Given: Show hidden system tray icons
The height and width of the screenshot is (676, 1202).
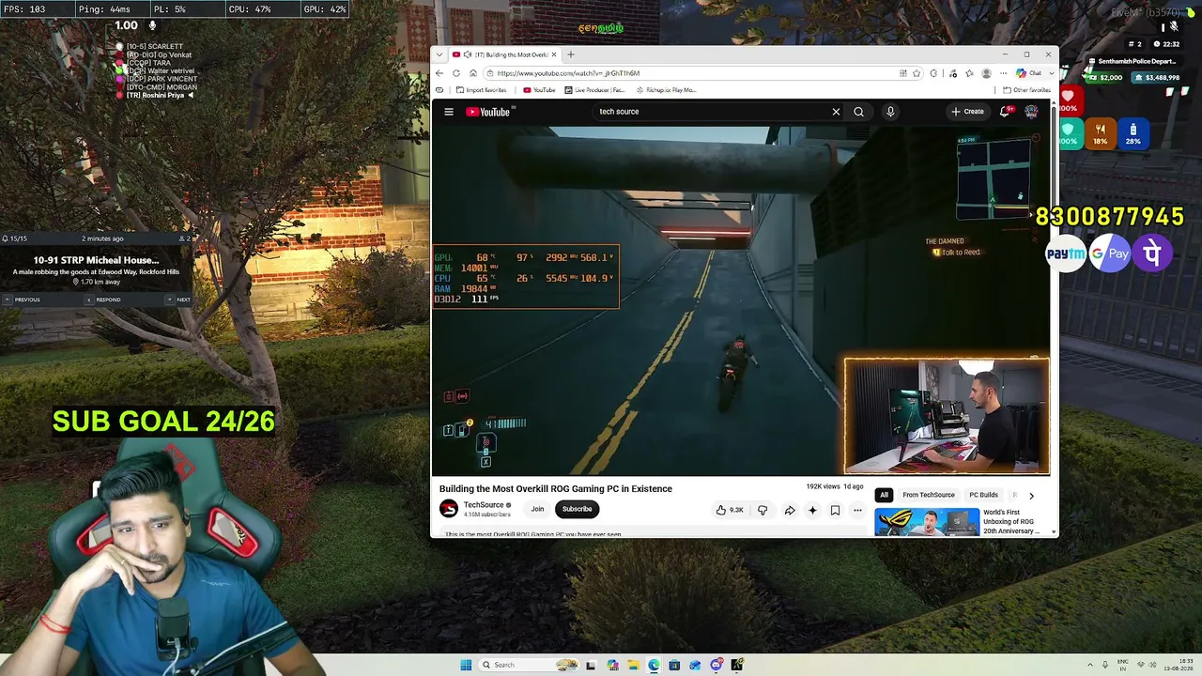Looking at the screenshot, I should pos(1090,665).
